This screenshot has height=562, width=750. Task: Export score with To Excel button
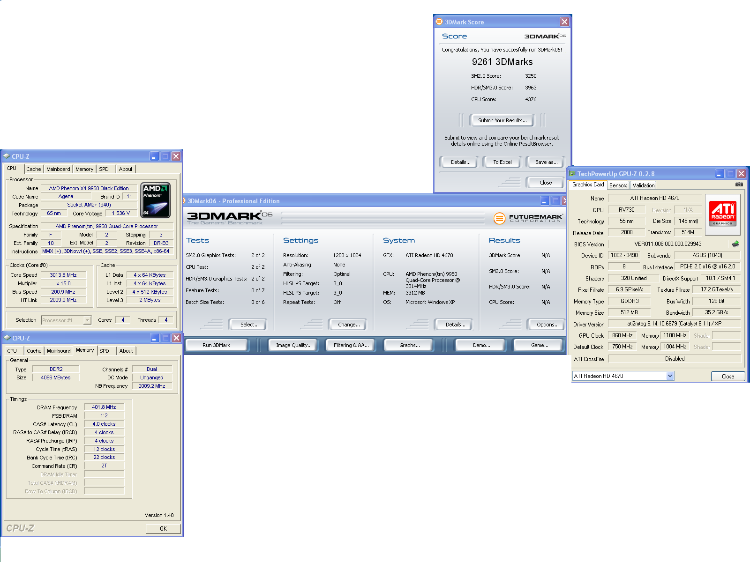pyautogui.click(x=502, y=162)
